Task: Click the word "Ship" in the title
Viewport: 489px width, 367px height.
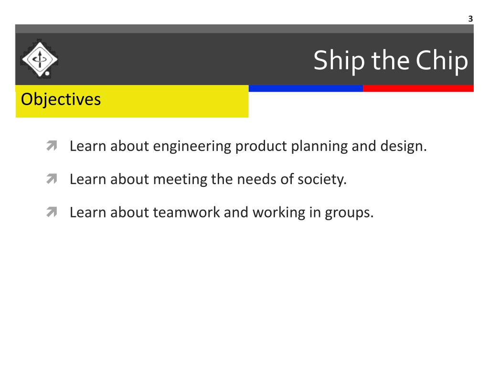Action: pos(339,61)
